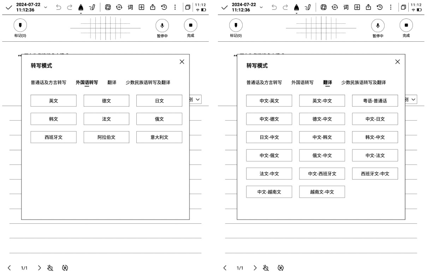The width and height of the screenshot is (427, 275).
Task: Select the pen tool in the left screen toolbar
Action: pyautogui.click(x=81, y=7)
